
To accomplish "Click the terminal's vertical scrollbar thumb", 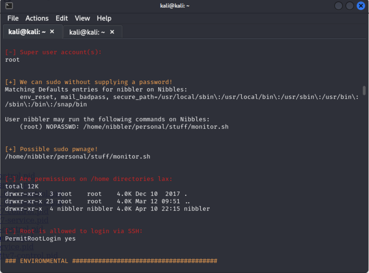I will pyautogui.click(x=364, y=90).
